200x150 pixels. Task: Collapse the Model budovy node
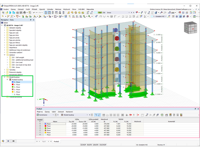(4, 77)
